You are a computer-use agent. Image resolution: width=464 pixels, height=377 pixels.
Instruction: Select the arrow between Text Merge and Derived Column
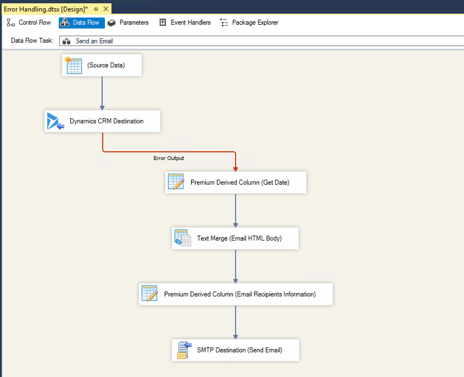pos(235,267)
